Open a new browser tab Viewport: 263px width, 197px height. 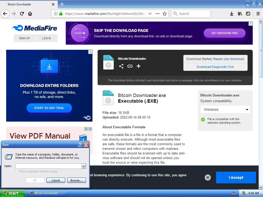pos(62,4)
